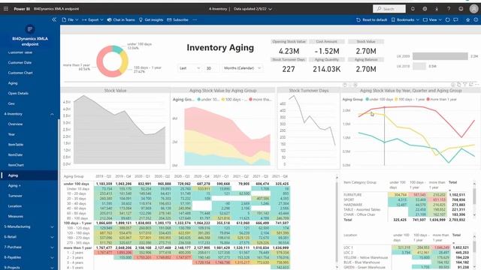Open the ItemChart page

pos(16,165)
